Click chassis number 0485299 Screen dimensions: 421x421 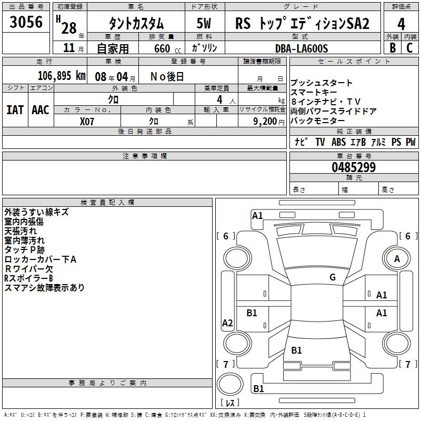click(354, 167)
